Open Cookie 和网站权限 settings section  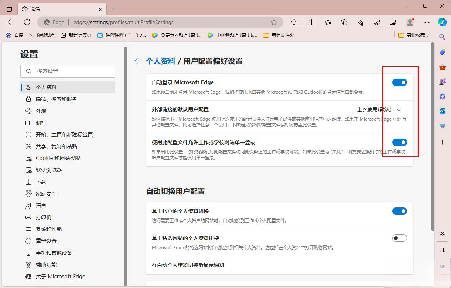pyautogui.click(x=68, y=158)
